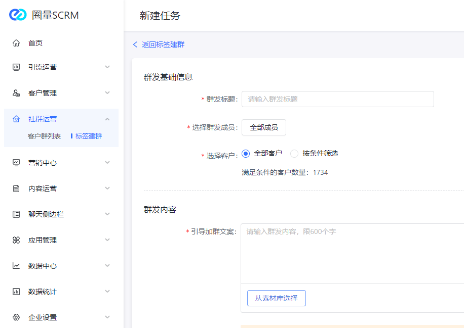Click the 群发标题 input field
Image resolution: width=464 pixels, height=328 pixels.
click(x=337, y=99)
